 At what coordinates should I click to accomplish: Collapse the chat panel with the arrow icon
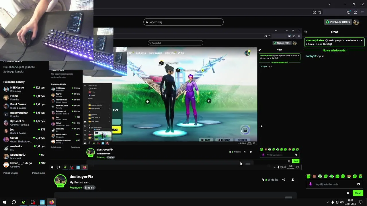[306, 32]
